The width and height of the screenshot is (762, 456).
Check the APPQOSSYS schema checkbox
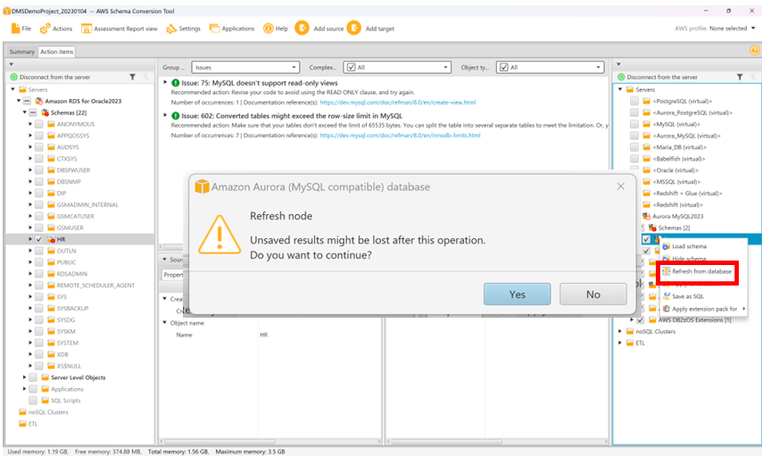point(39,136)
